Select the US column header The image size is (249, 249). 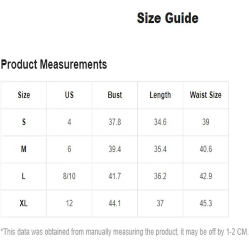[x=69, y=95]
